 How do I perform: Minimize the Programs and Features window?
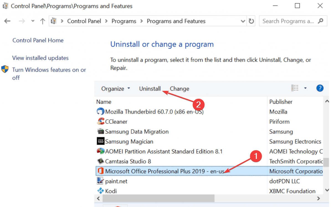click(275, 6)
